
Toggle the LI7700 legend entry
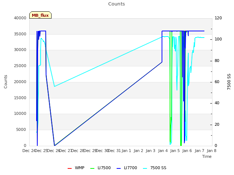click(x=127, y=168)
